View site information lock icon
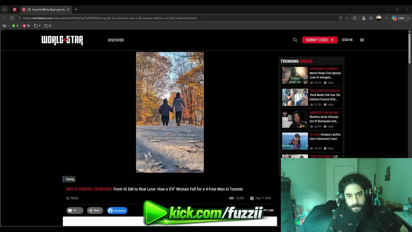 point(20,18)
